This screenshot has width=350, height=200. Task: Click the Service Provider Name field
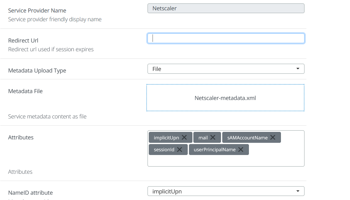point(226,8)
